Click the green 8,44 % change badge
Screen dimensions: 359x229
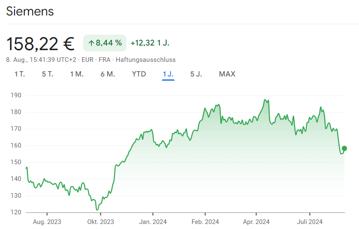click(105, 43)
